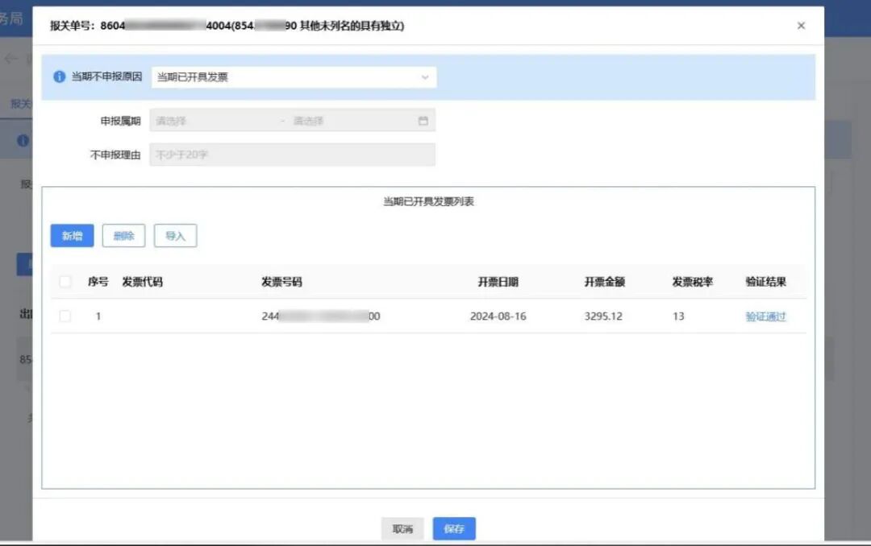
Task: Click the date cell 2024-08-16
Action: 498,316
